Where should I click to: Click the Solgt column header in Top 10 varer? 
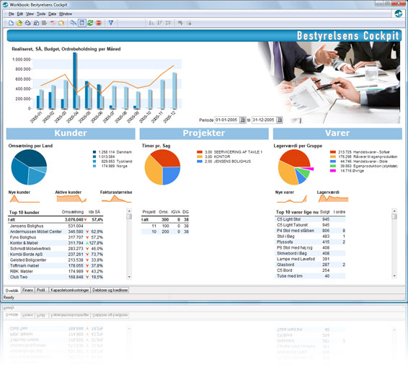pyautogui.click(x=324, y=212)
